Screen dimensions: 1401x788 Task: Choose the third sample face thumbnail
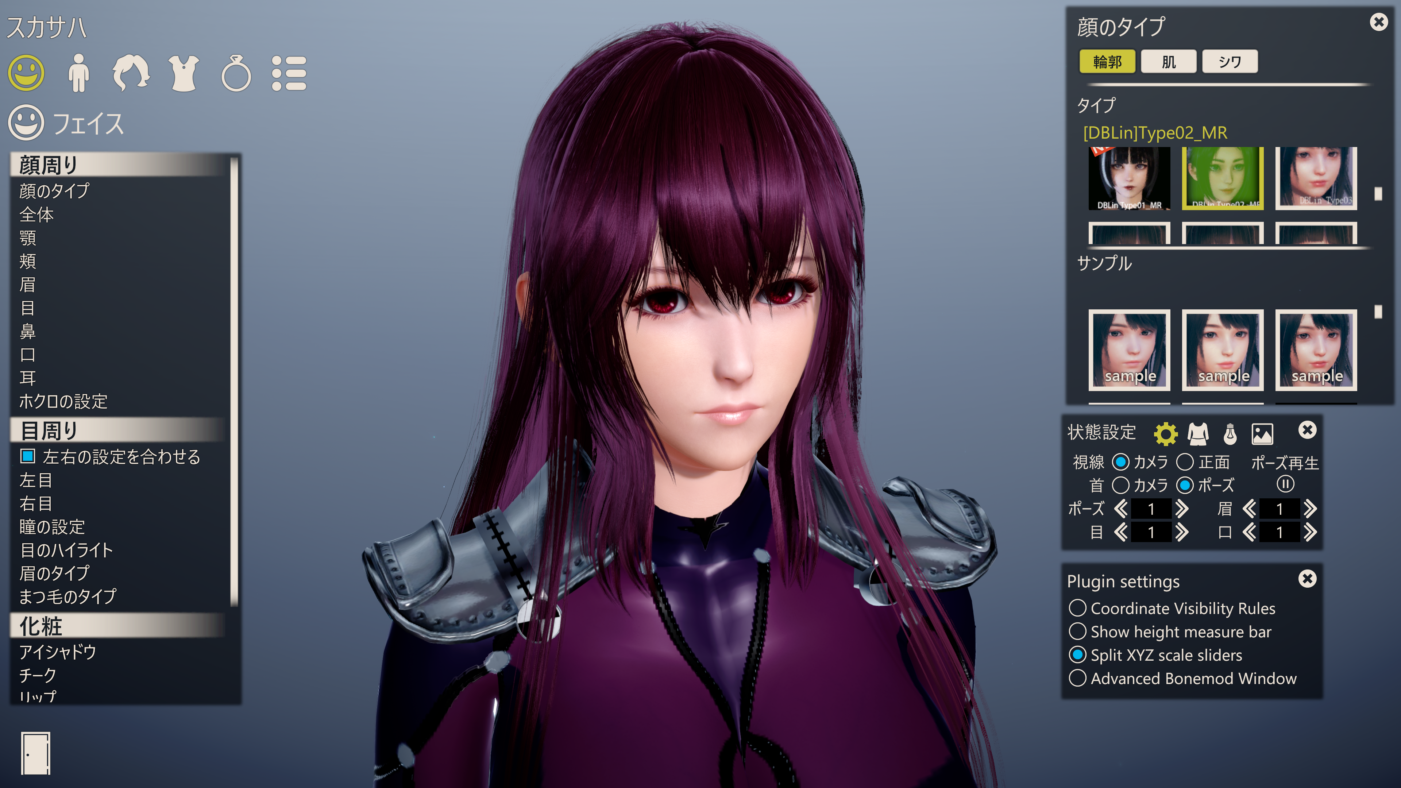(x=1316, y=350)
